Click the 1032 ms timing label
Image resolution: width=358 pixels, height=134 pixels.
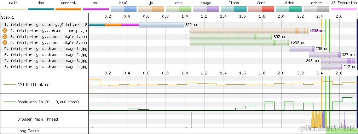[x=298, y=43]
